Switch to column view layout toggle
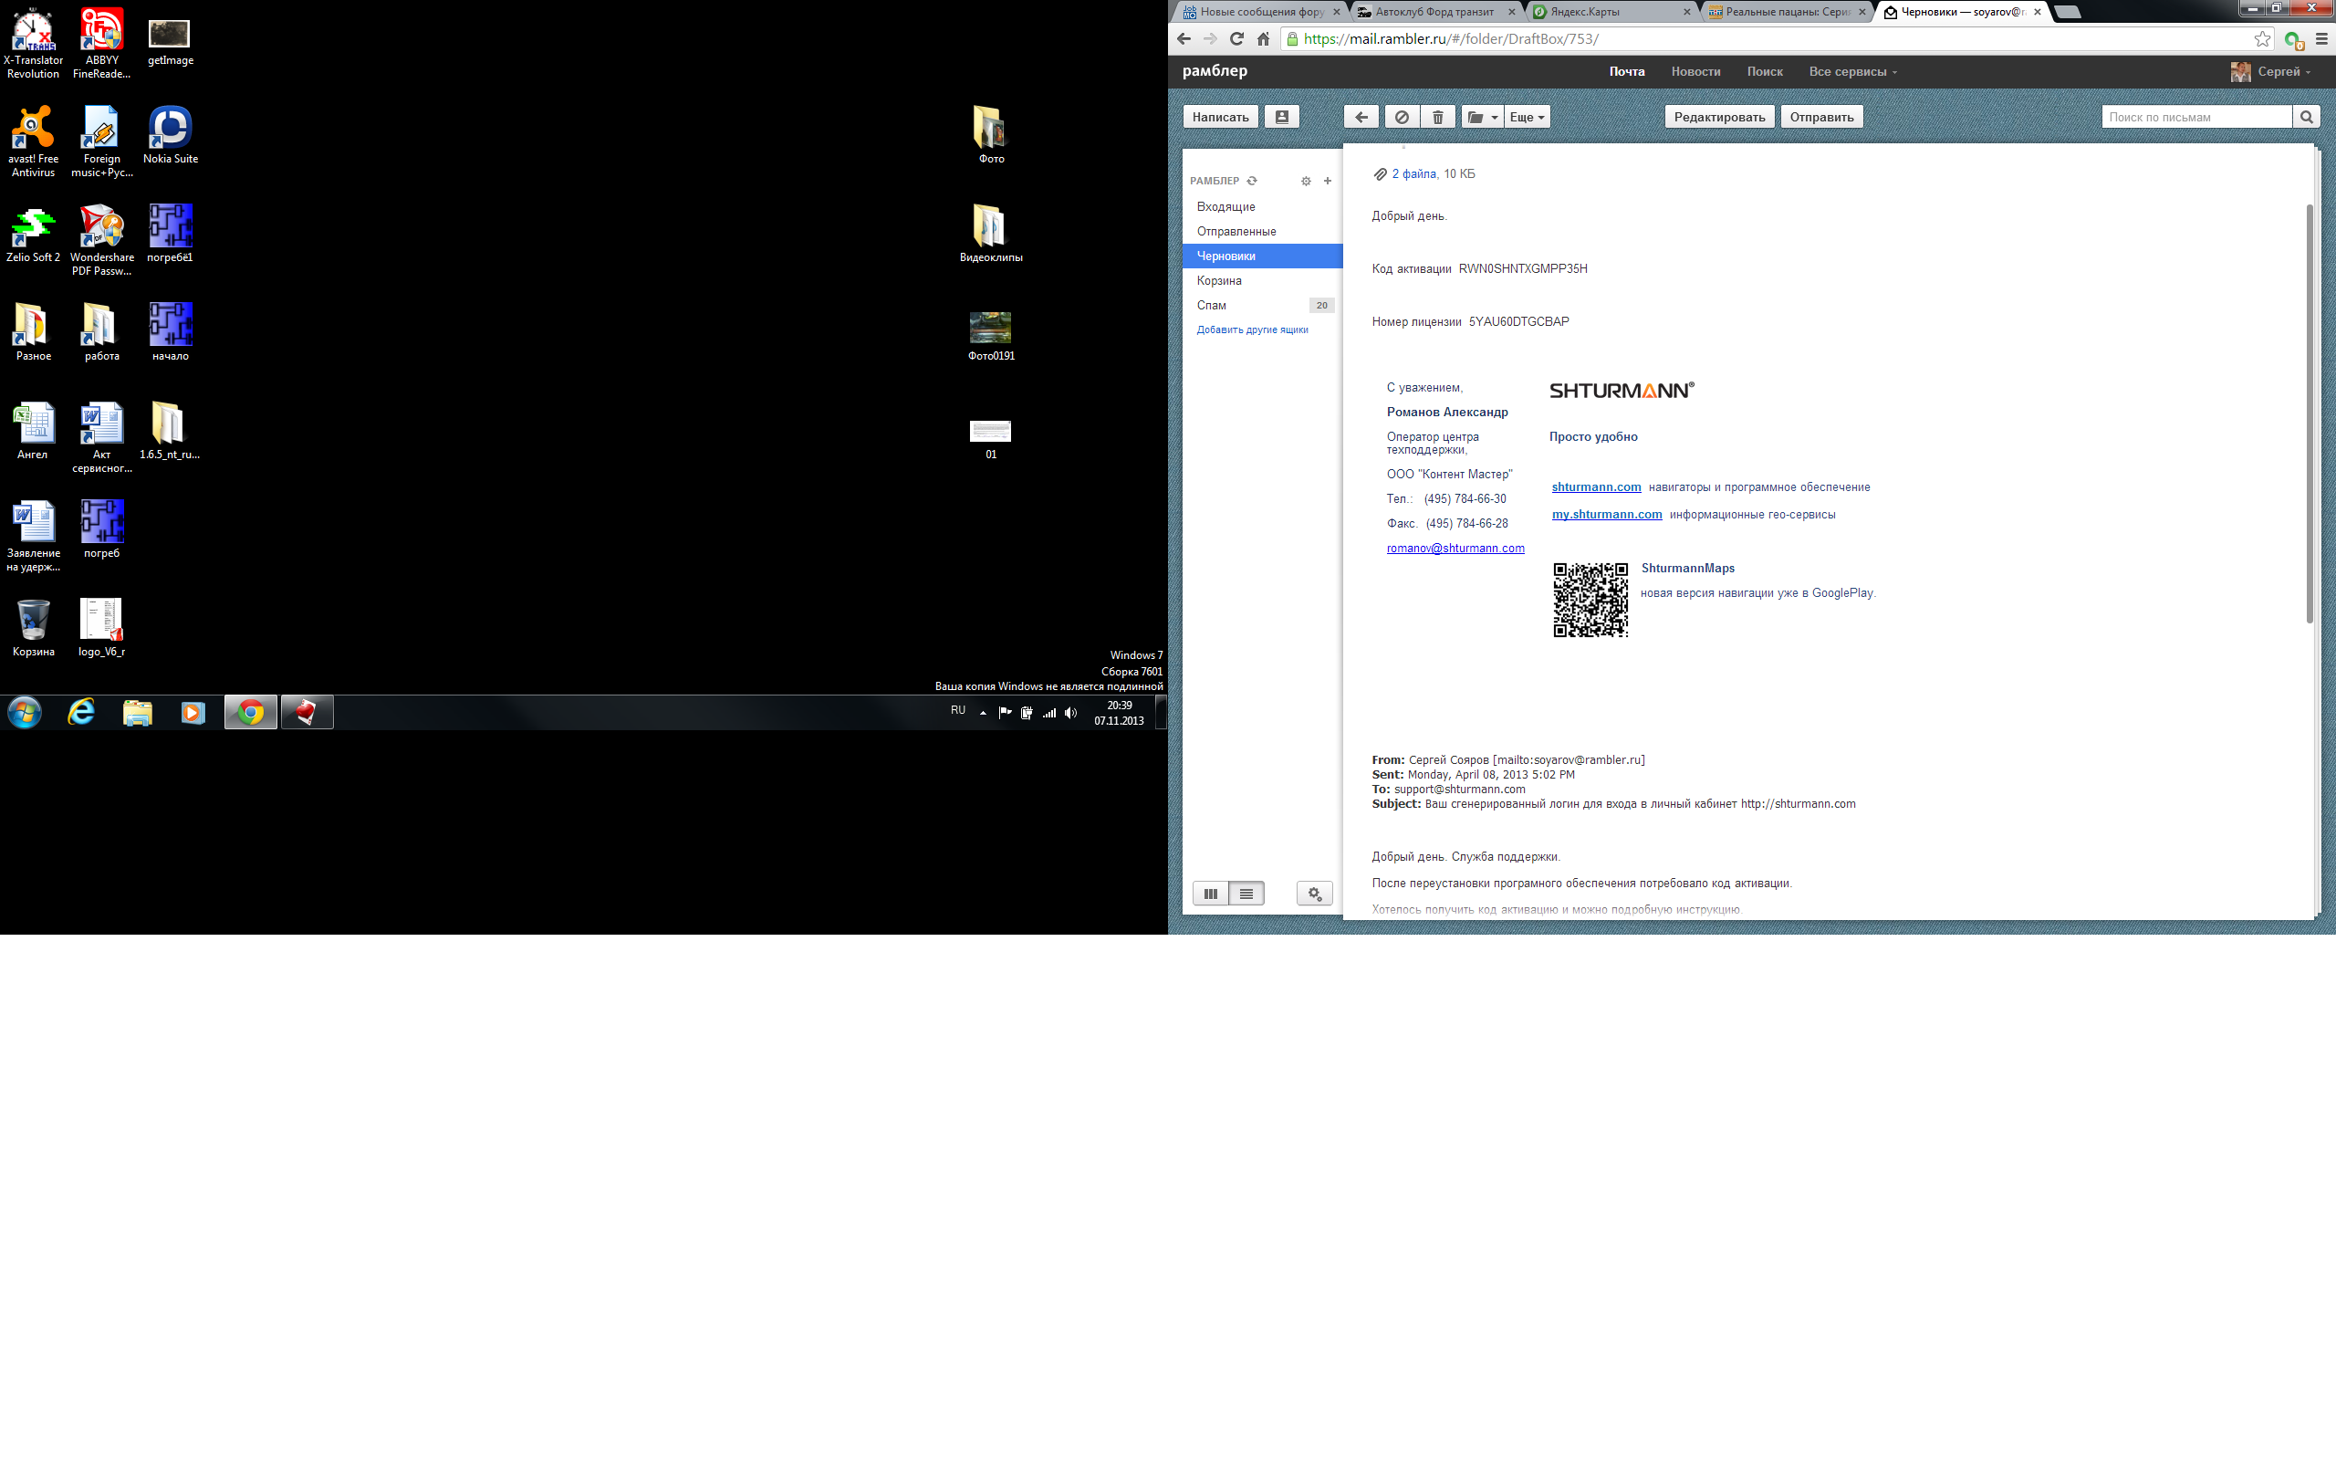 coord(1211,894)
